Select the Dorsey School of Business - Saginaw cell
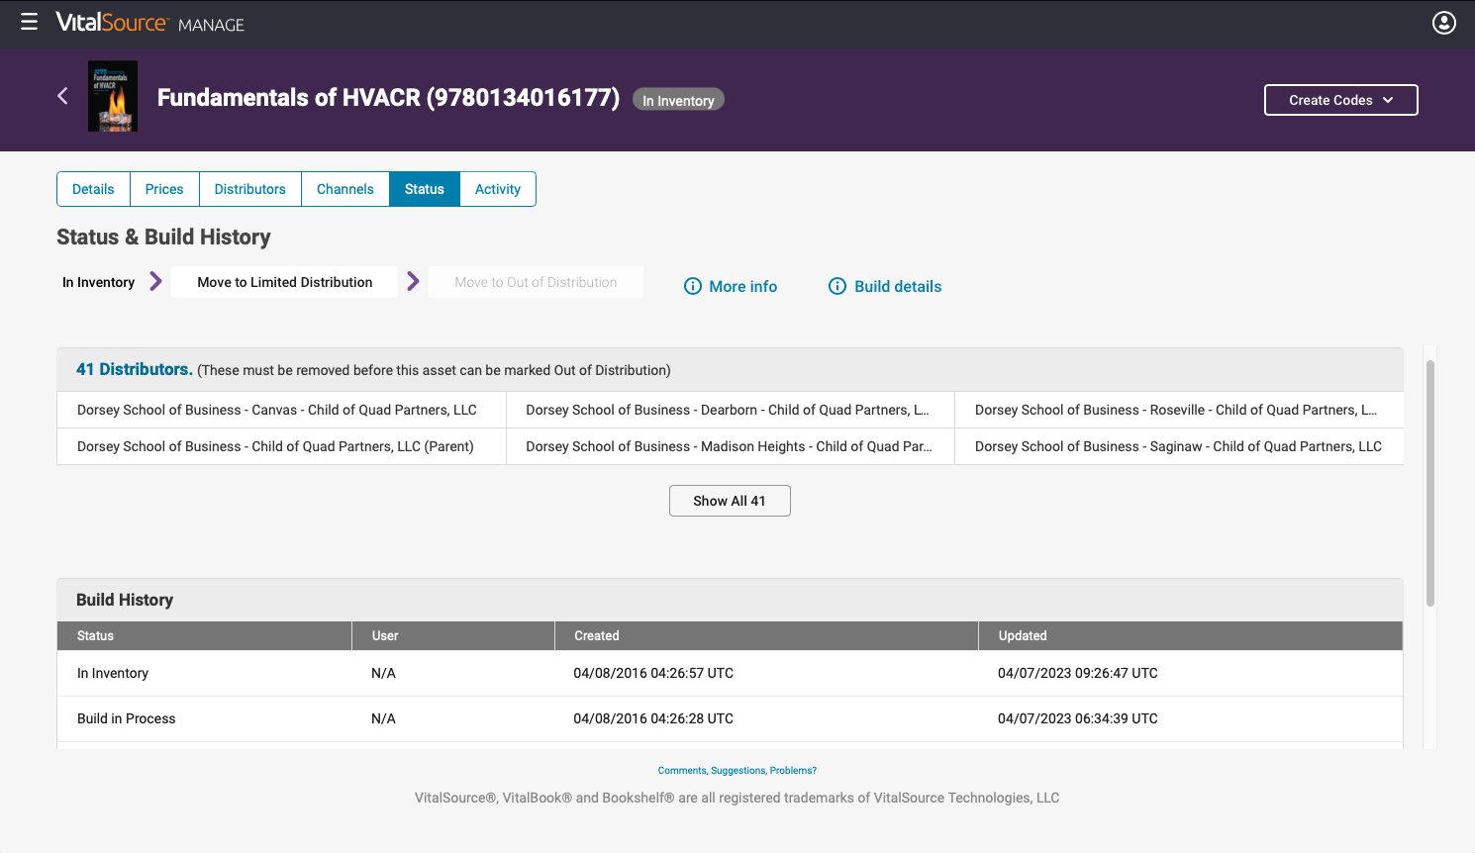Viewport: 1475px width, 853px height. [x=1179, y=446]
